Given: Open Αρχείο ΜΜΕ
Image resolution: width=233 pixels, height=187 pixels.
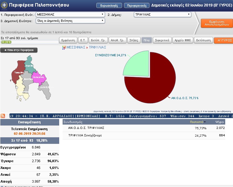Looking at the screenshot, I should (183, 40).
